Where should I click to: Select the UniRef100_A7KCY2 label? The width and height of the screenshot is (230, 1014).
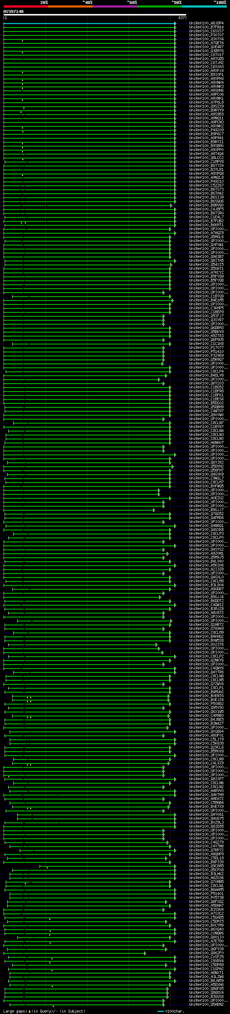pos(206,272)
